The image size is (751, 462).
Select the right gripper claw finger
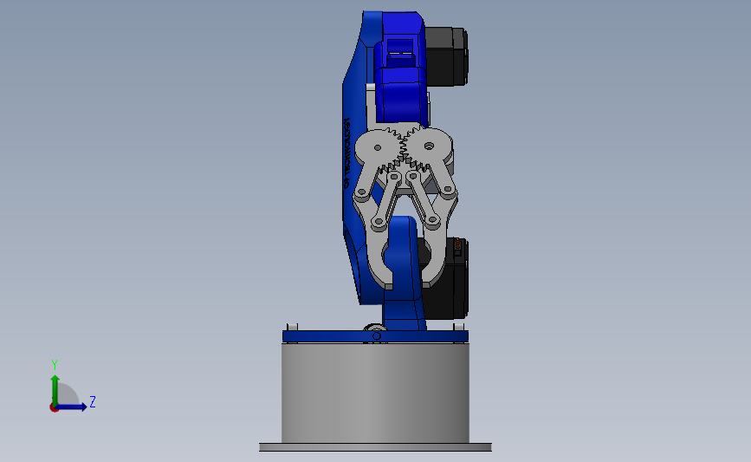[x=437, y=238]
